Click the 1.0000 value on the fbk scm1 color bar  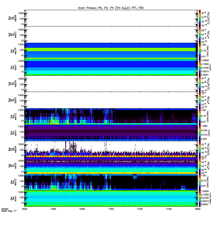pyautogui.click(x=205, y=191)
